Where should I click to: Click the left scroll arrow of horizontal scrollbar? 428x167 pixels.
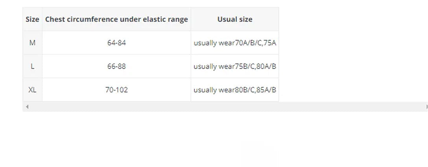tap(27, 107)
